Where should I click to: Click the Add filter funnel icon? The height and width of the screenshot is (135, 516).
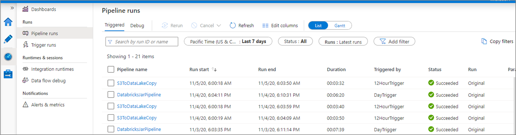coord(383,41)
